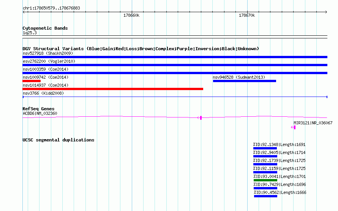The height and width of the screenshot is (211, 338).
Task: Click the nsv527918 (Shaikh2009) variant label
Action: point(48,53)
